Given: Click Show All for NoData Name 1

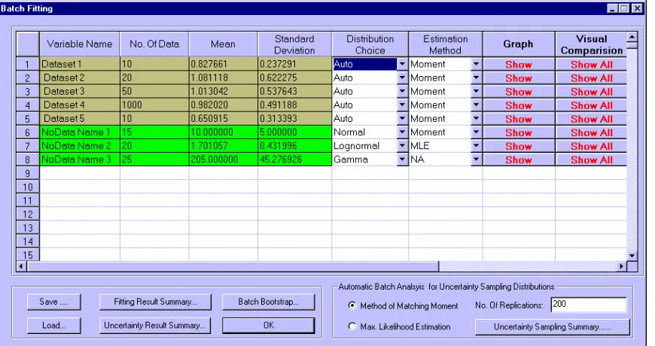Looking at the screenshot, I should [x=591, y=132].
